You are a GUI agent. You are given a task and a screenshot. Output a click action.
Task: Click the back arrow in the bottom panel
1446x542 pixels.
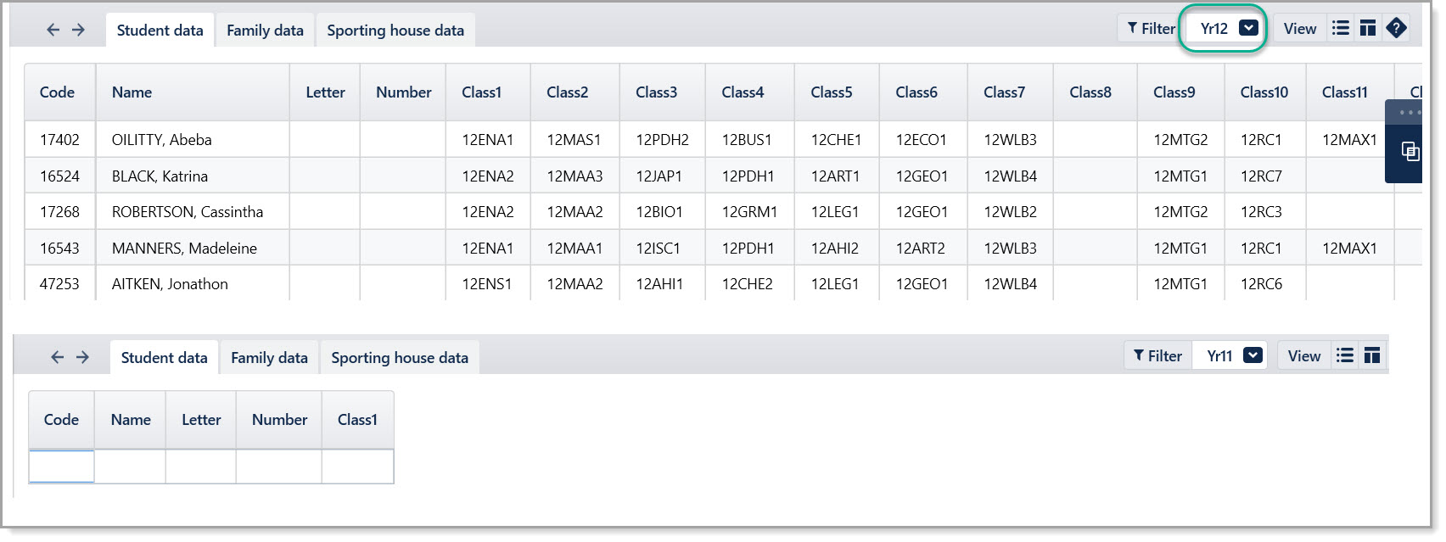tap(58, 357)
